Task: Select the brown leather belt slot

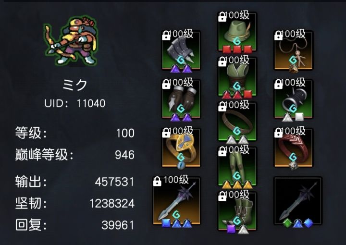Action: click(x=237, y=121)
